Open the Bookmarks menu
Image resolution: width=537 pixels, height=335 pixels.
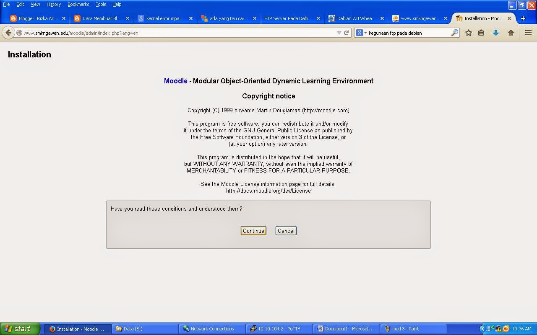pyautogui.click(x=78, y=4)
